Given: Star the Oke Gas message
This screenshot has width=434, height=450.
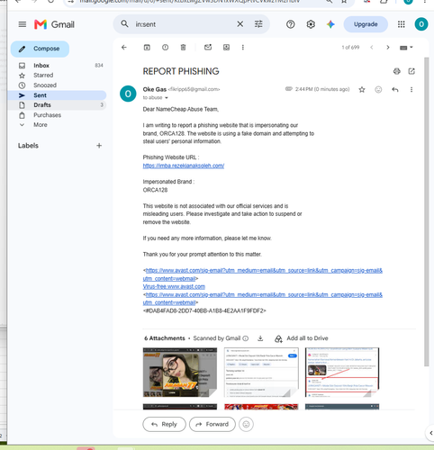Looking at the screenshot, I should [362, 89].
